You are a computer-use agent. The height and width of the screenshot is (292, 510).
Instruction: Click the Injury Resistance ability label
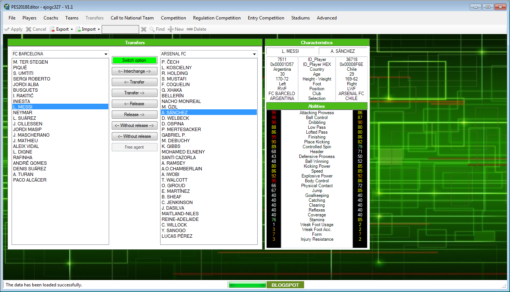point(317,239)
